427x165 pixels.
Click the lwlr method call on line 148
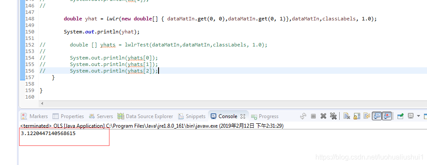tap(113, 19)
